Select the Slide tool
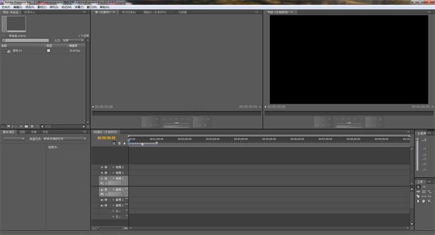The height and width of the screenshot is (235, 435). [x=430, y=197]
